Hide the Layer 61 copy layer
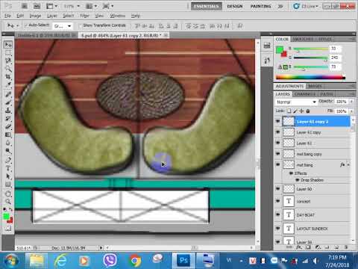This screenshot has width=358, height=269. pos(278,132)
